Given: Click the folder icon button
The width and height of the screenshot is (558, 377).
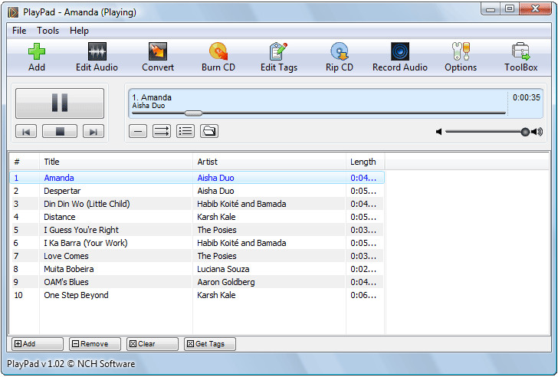Looking at the screenshot, I should (209, 131).
